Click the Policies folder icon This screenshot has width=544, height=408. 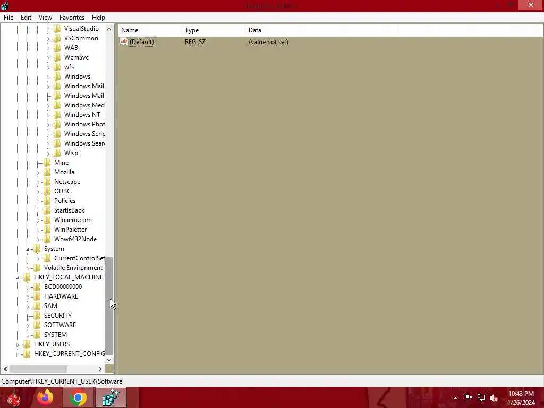tap(47, 200)
